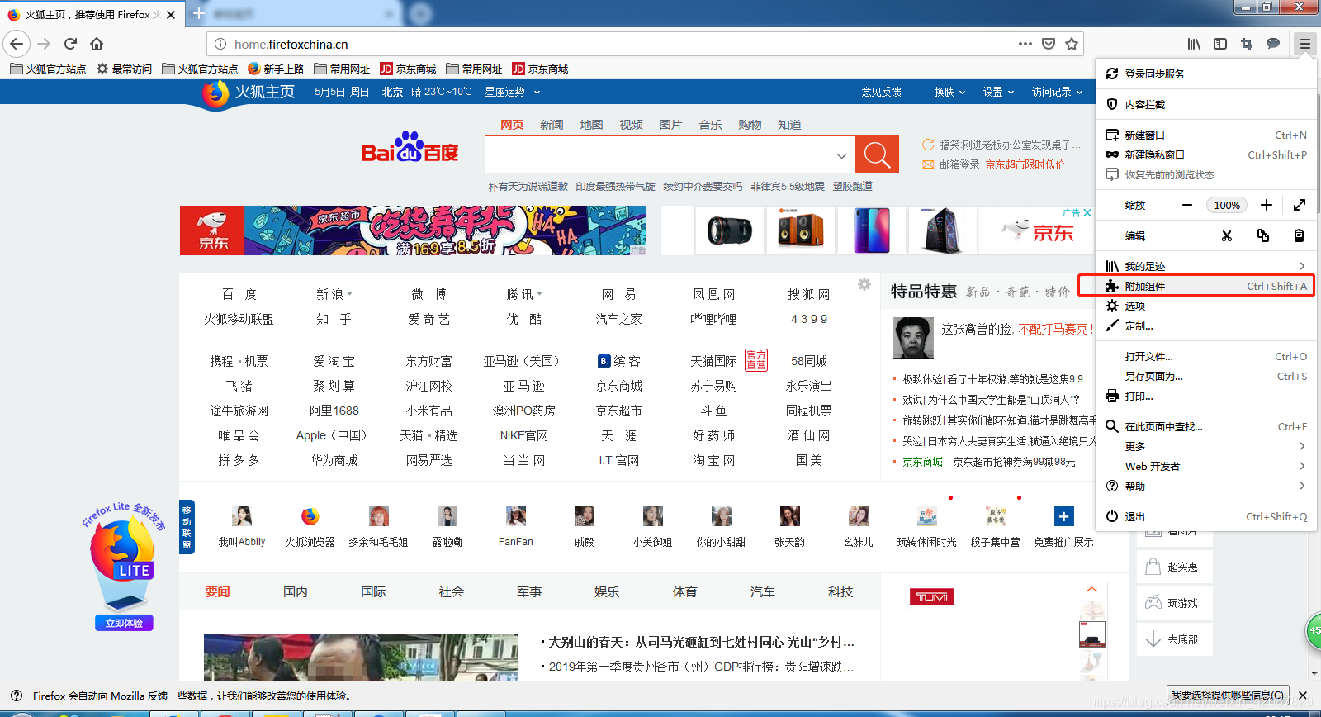Open site list settings gear icon

(864, 284)
